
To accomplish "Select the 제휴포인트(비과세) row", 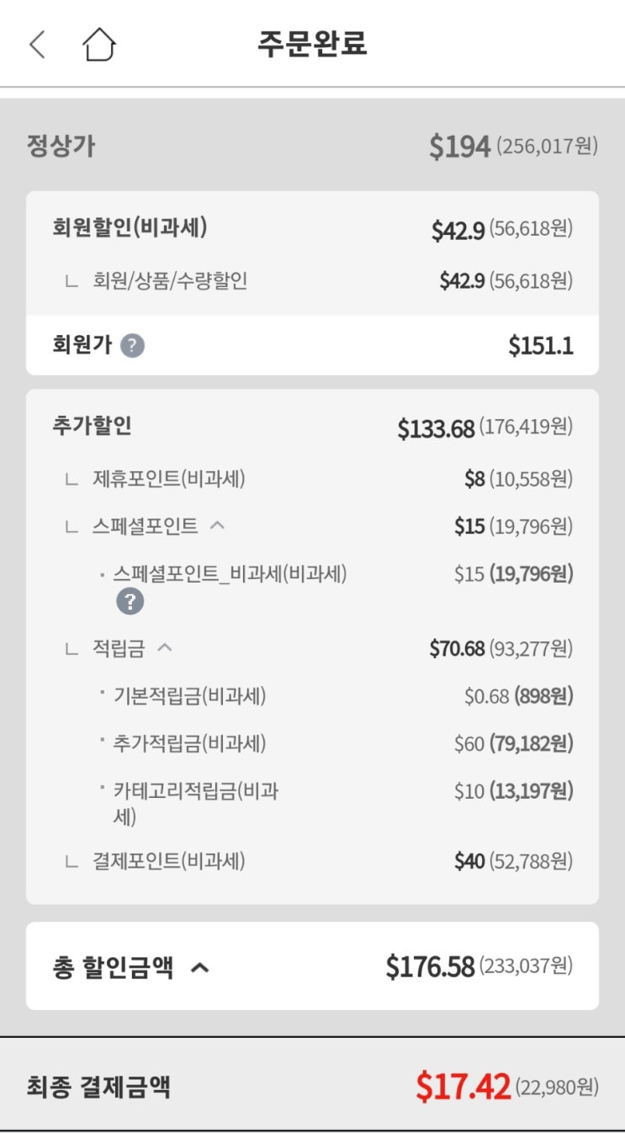I will coord(168,479).
